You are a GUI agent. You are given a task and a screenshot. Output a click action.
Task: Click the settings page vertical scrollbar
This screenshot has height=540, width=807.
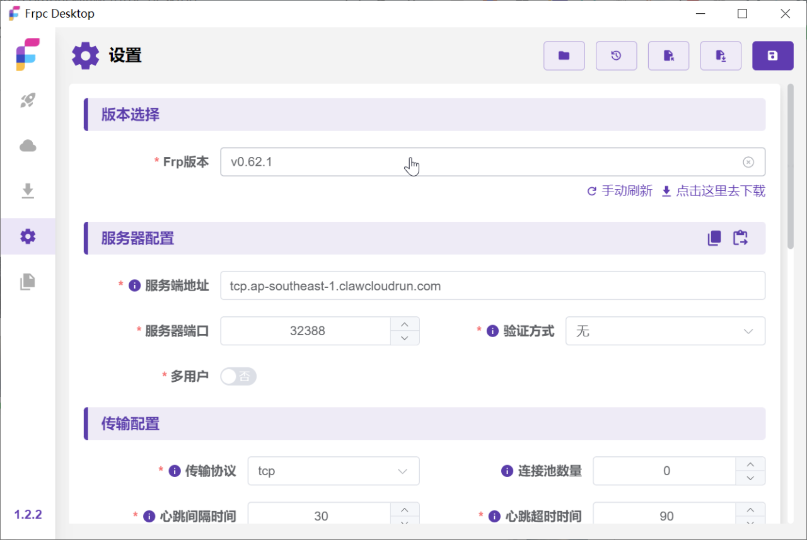pos(791,167)
